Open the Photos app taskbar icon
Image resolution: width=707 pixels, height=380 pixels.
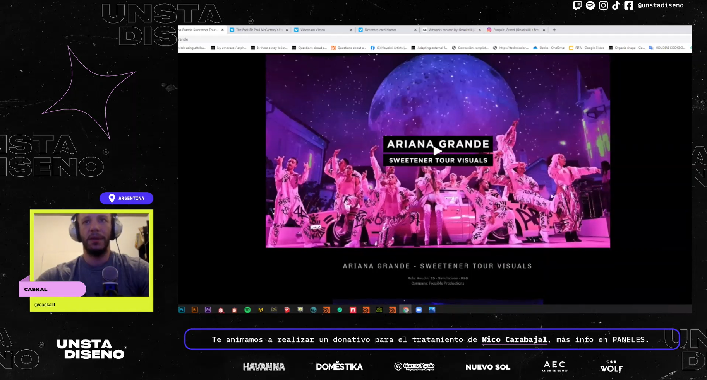tap(432, 310)
